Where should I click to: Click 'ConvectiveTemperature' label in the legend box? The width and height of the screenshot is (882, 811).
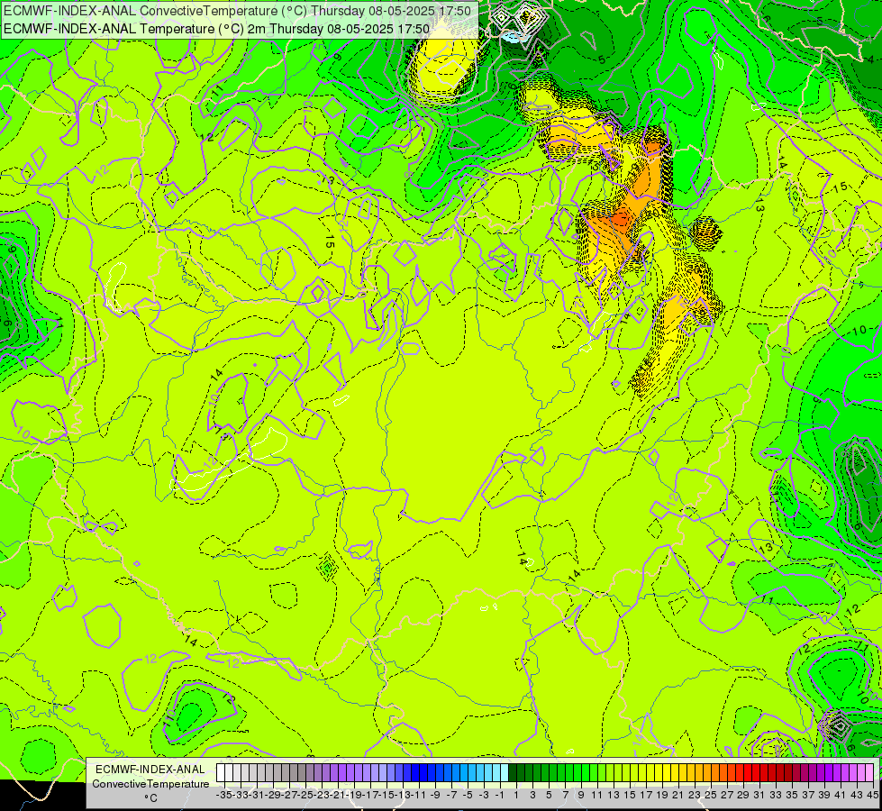click(x=150, y=784)
